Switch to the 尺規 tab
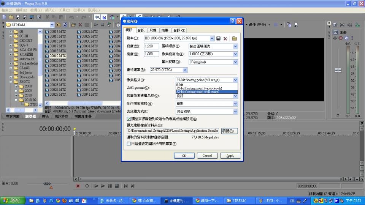The height and width of the screenshot is (205, 365). 152,30
